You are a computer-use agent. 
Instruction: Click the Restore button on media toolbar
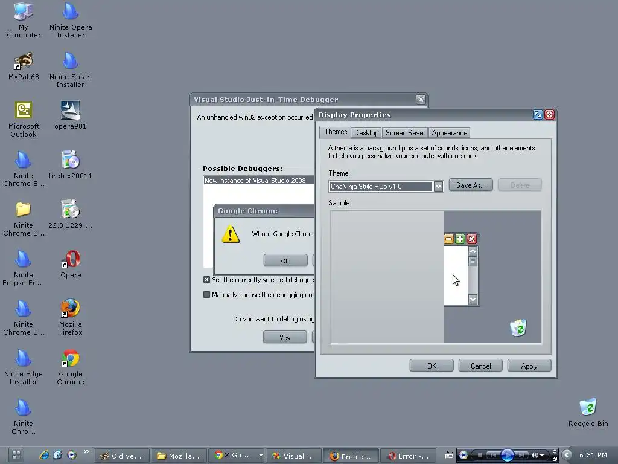point(555,459)
